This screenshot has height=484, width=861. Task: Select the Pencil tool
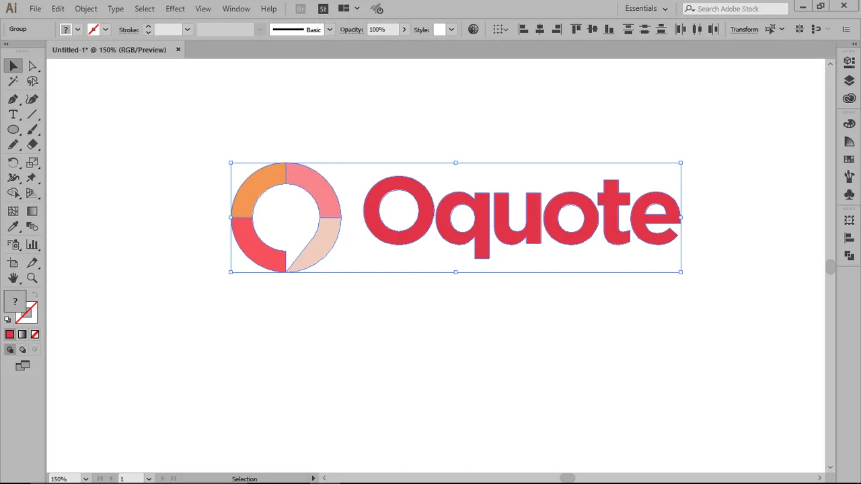(x=13, y=145)
